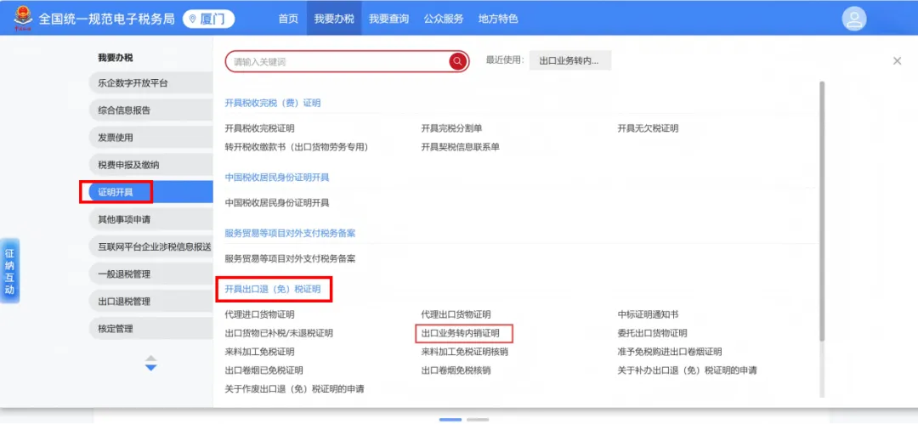Open 准予免税购进出口卷烟证明 link
Image resolution: width=918 pixels, height=424 pixels.
point(669,352)
